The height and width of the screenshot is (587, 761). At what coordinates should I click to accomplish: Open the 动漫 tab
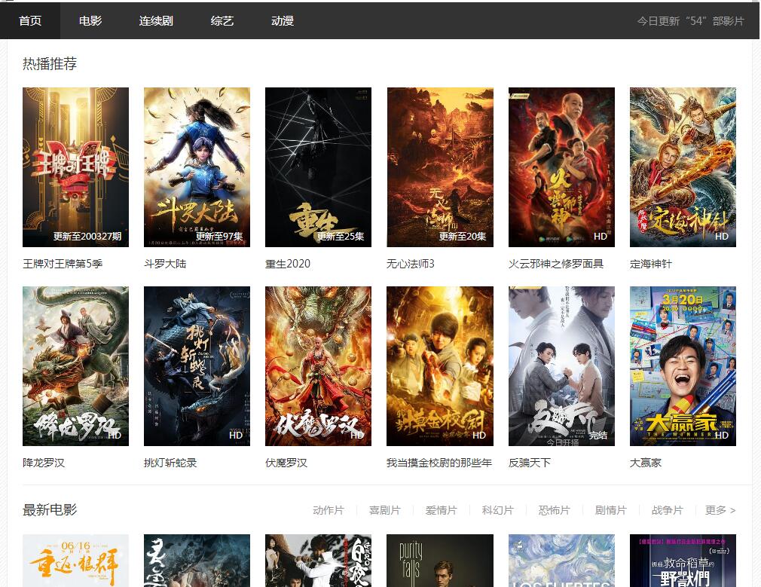tap(283, 20)
